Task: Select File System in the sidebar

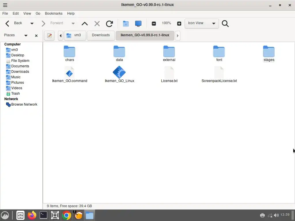Action: [18, 61]
